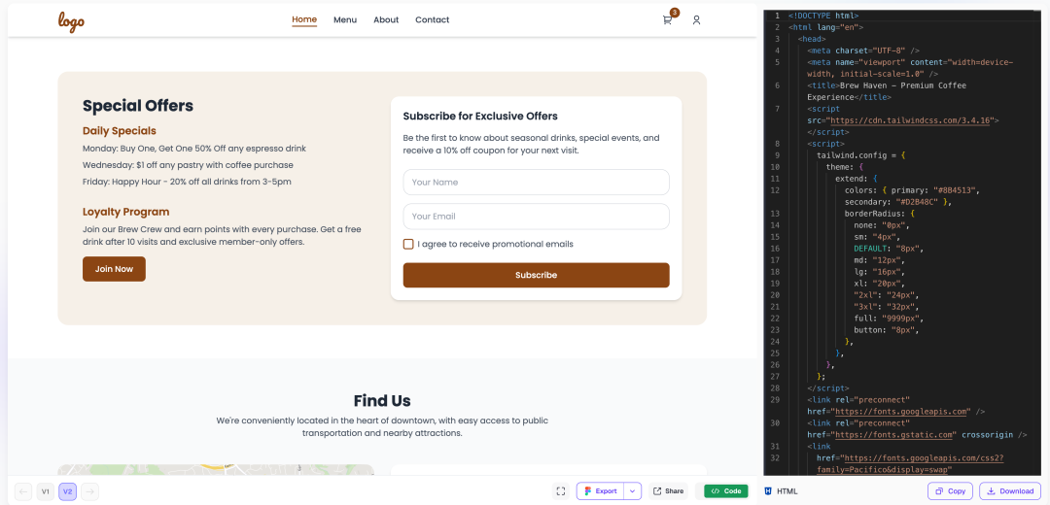This screenshot has height=505, width=1050.
Task: Click the Join Now button
Action: [114, 269]
